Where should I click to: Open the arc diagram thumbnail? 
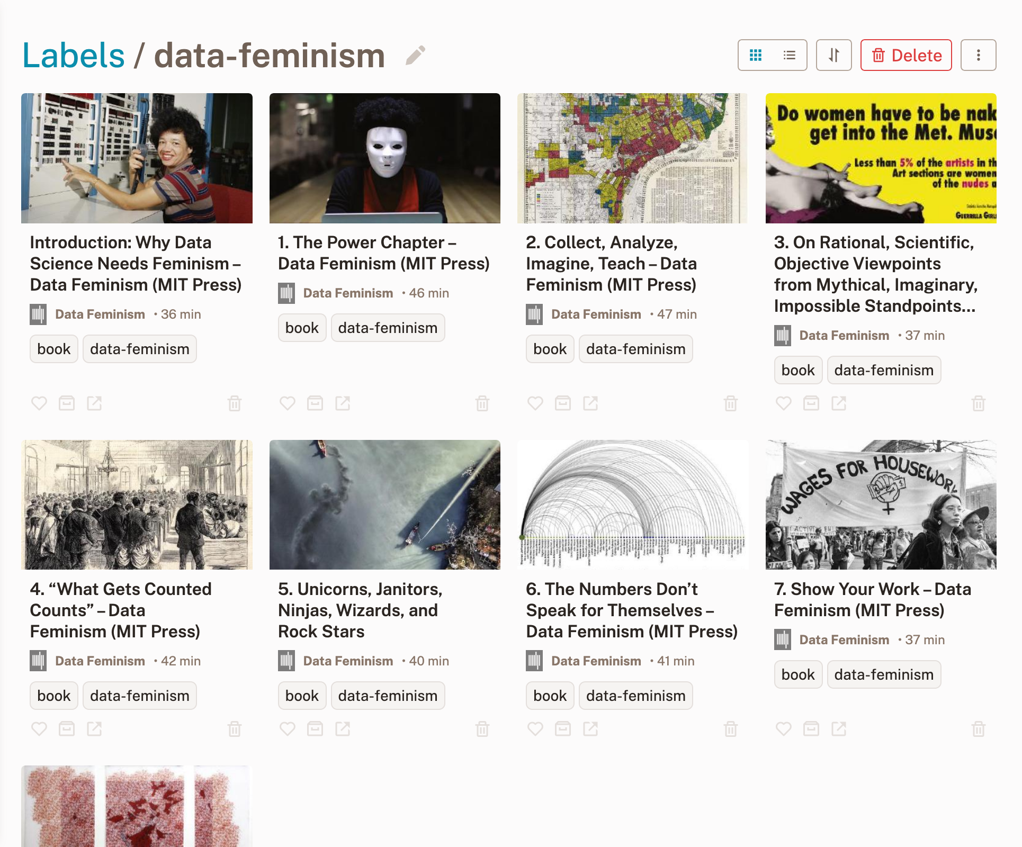point(632,505)
